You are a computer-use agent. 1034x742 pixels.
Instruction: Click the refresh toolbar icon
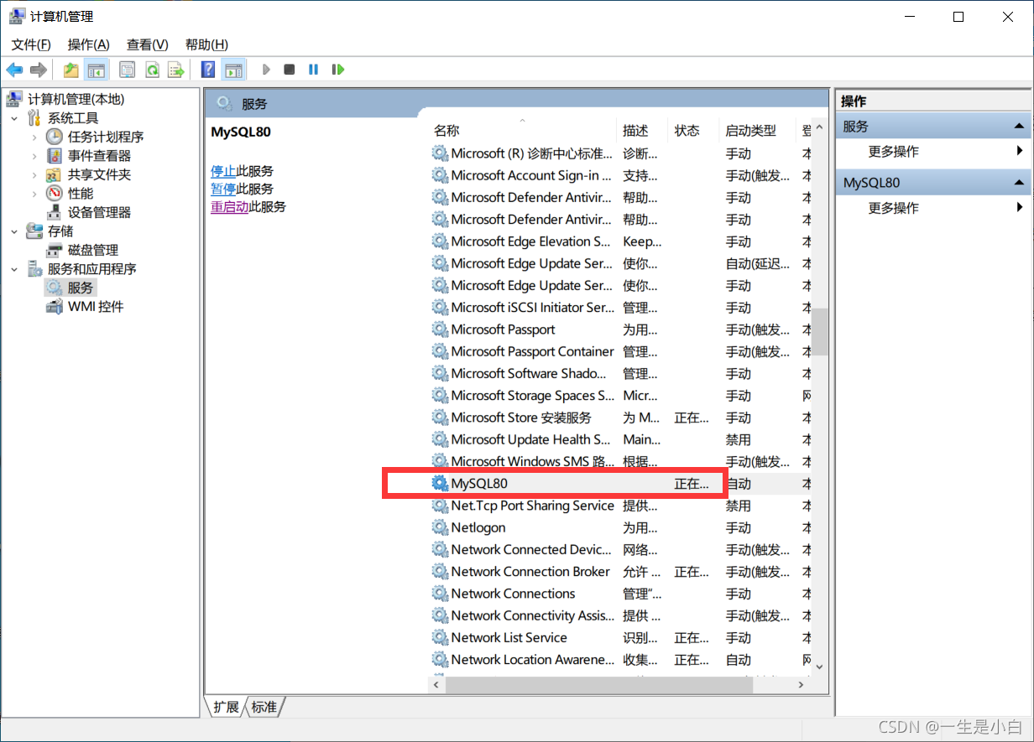[152, 70]
